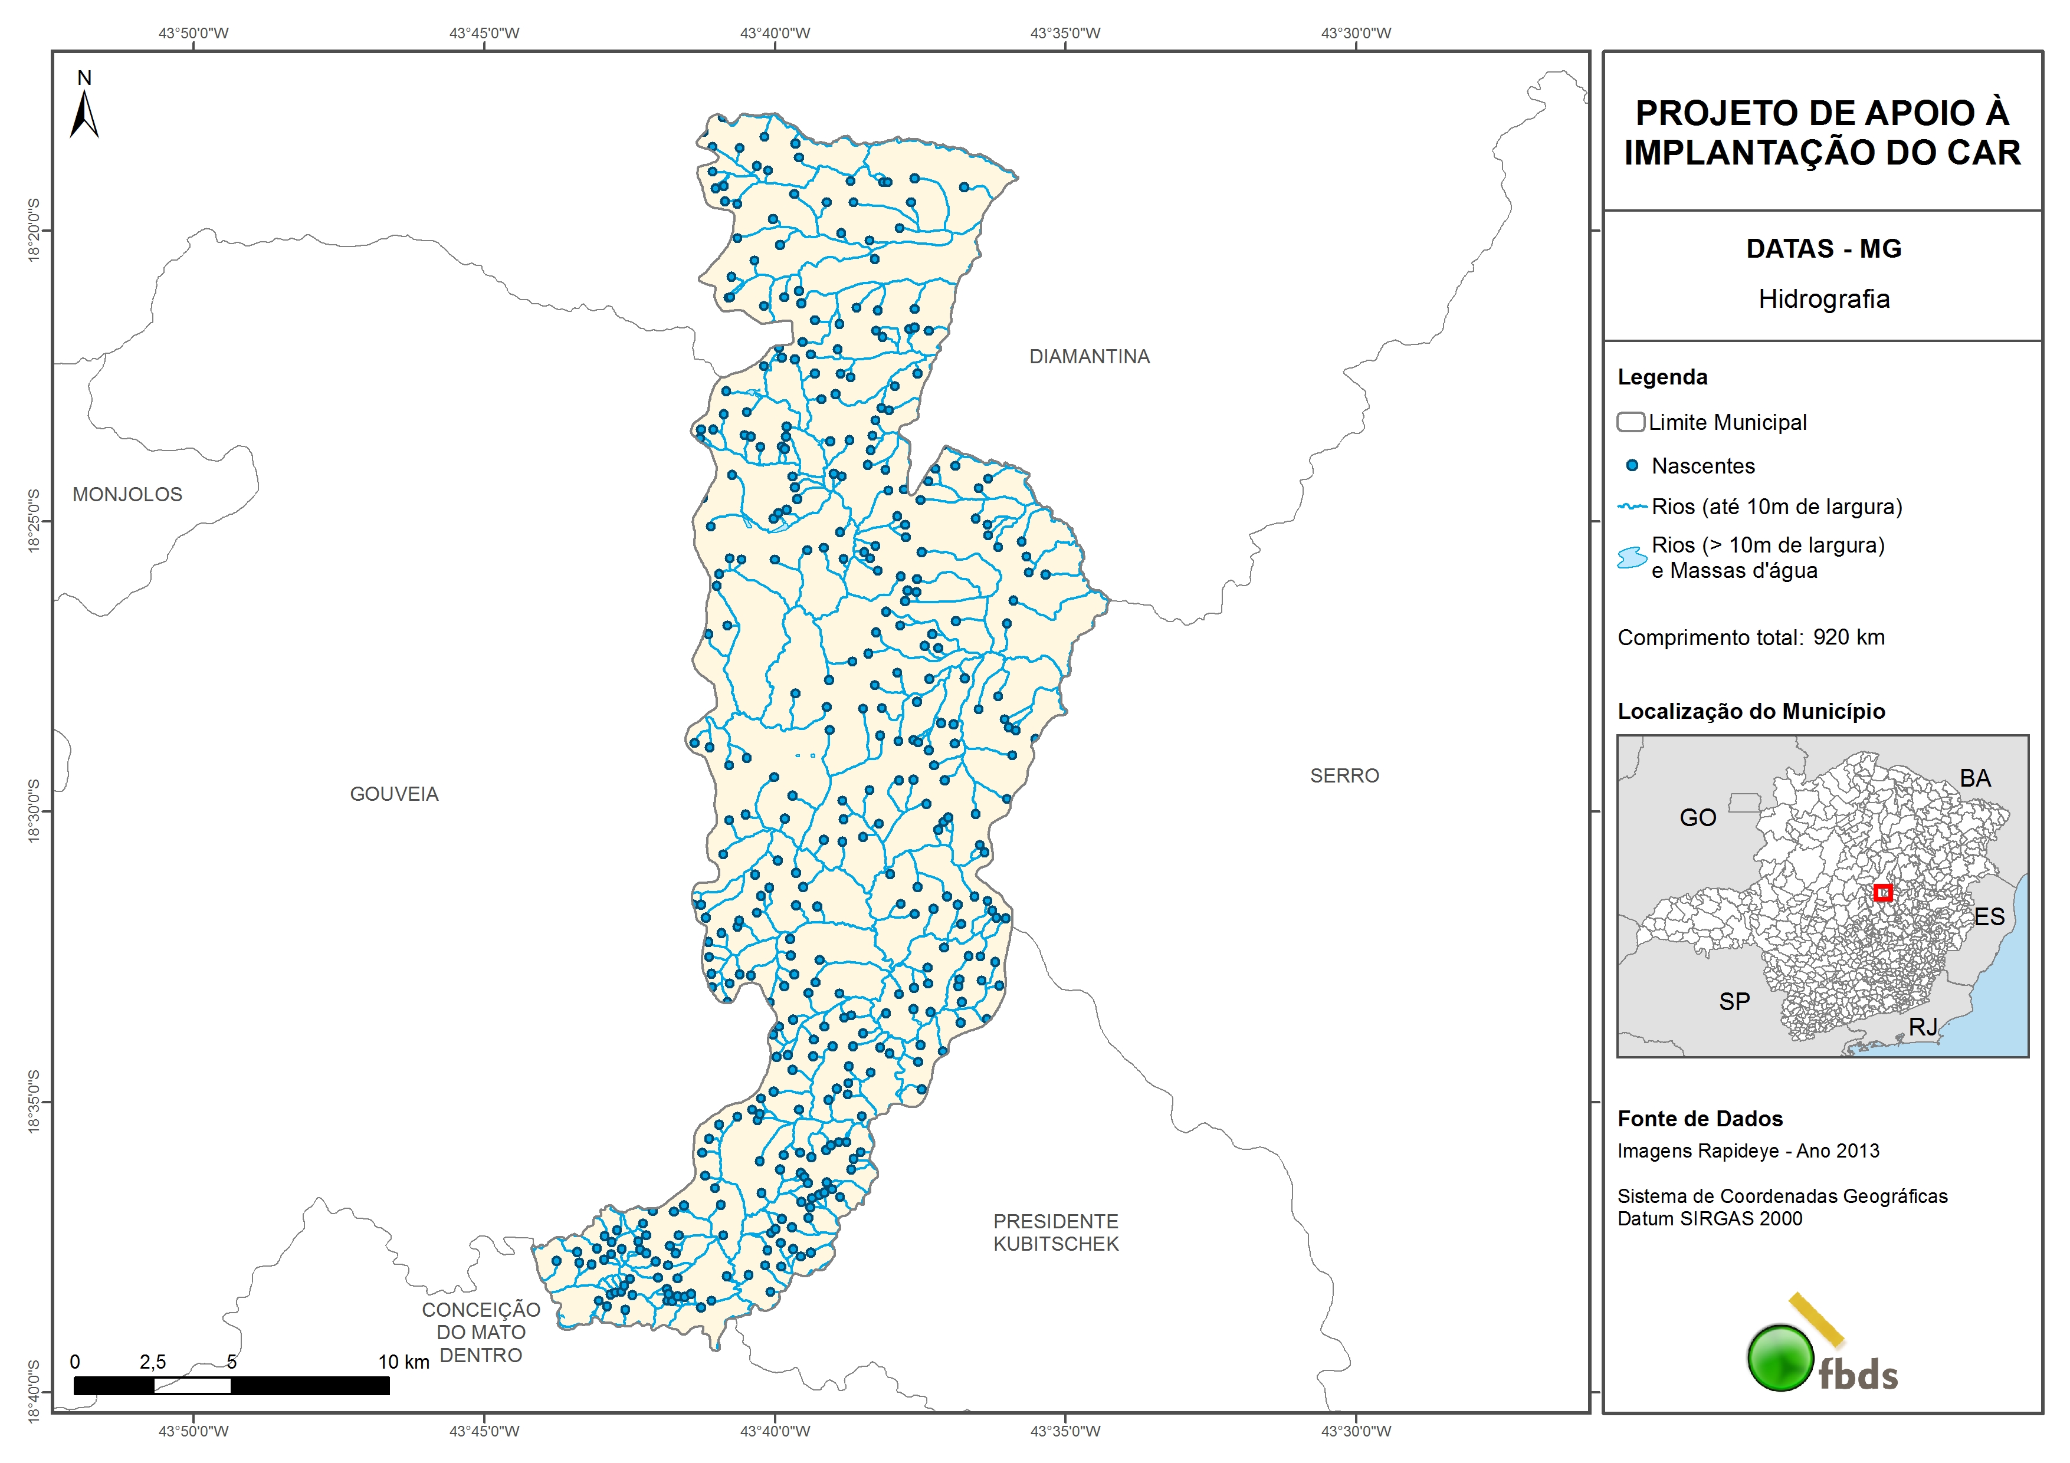
Task: Click the PRESIDENTE KUBITSCHEK label
Action: [1056, 1232]
